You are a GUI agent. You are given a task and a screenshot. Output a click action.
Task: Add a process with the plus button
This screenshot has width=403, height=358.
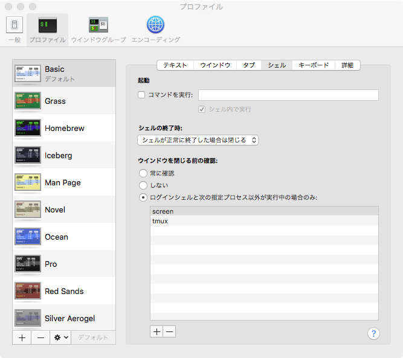click(156, 331)
